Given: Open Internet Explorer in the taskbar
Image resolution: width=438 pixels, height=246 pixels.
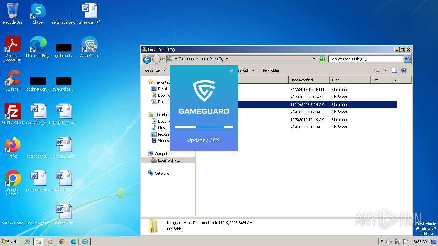Looking at the screenshot, I should [x=27, y=242].
